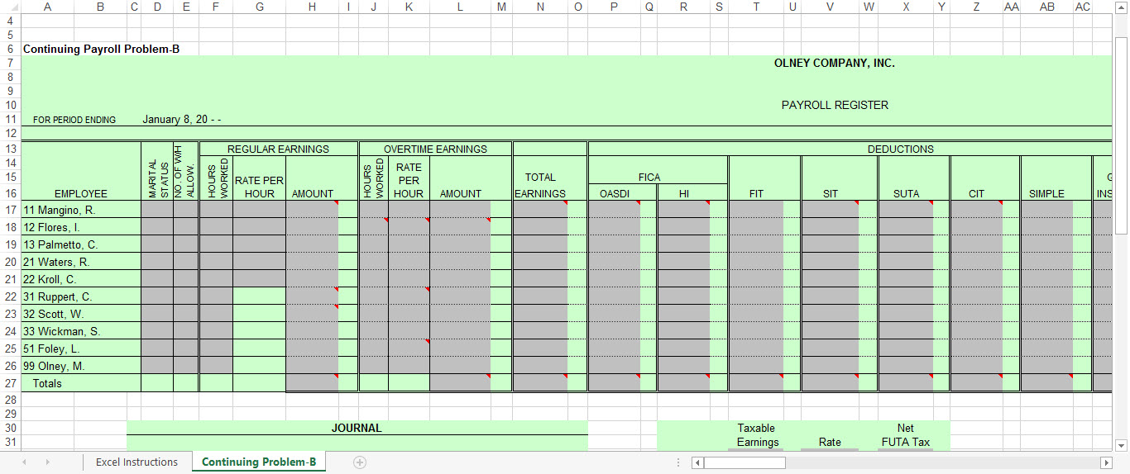This screenshot has width=1130, height=474.
Task: Select column T header
Action: (756, 7)
